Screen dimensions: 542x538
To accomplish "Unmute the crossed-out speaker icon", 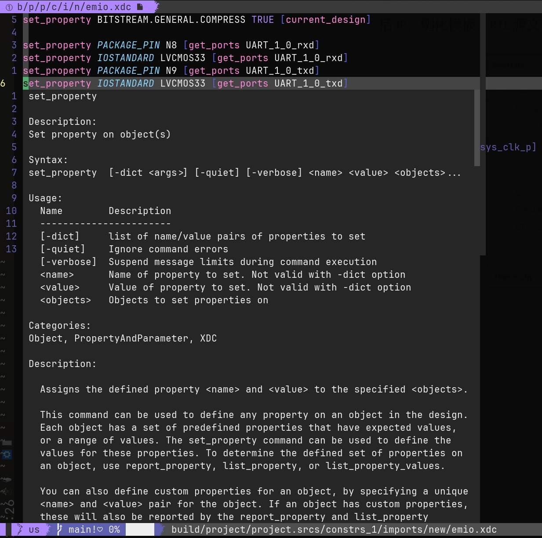I will pos(7,491).
